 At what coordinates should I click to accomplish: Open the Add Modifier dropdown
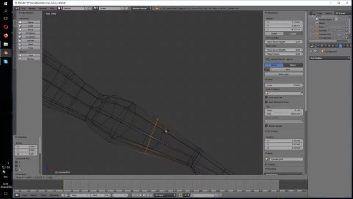330,58
